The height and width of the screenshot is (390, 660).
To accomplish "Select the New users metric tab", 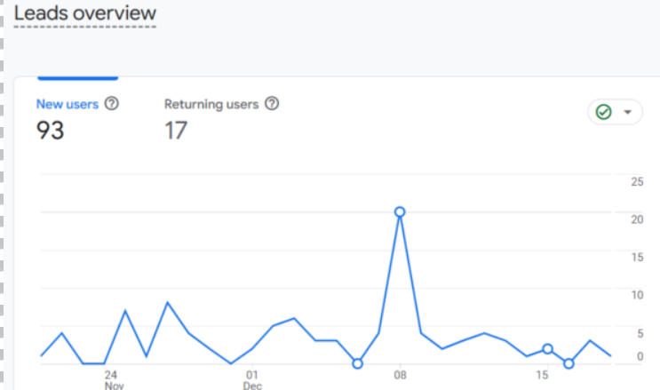I will [68, 104].
